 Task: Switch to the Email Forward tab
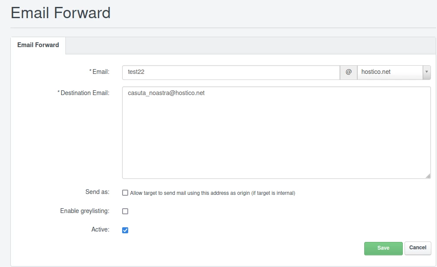tap(38, 45)
